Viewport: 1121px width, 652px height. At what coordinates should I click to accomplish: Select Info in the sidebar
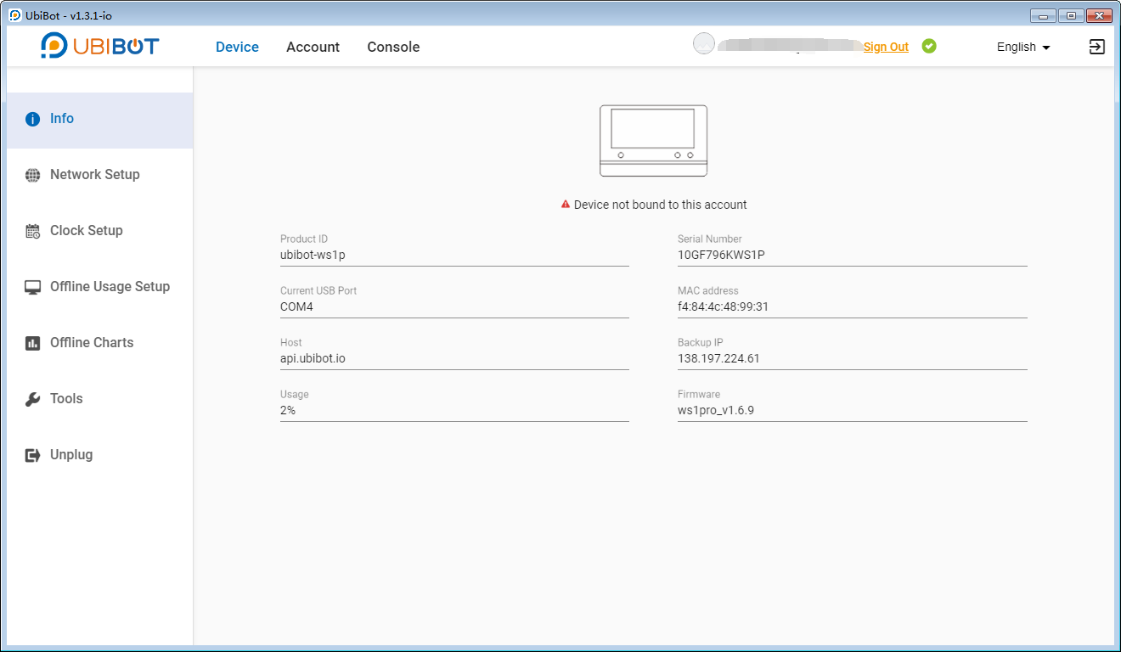coord(99,120)
